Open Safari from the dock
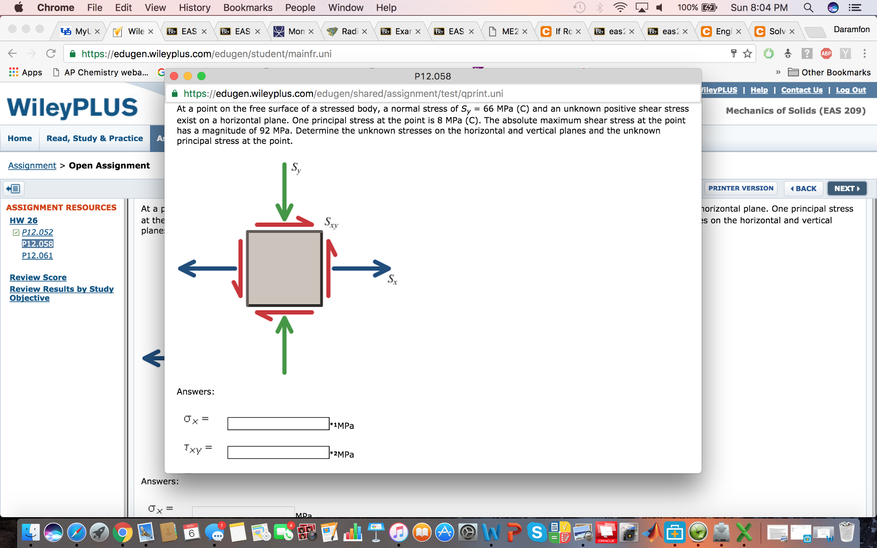Screen dimensions: 877x548 pyautogui.click(x=76, y=533)
